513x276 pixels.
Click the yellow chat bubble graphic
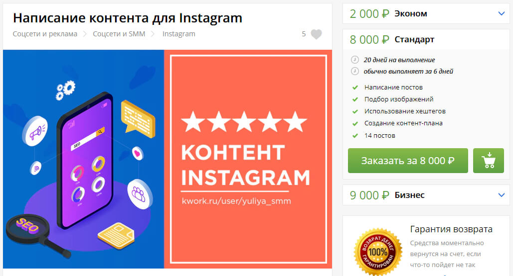click(x=138, y=118)
